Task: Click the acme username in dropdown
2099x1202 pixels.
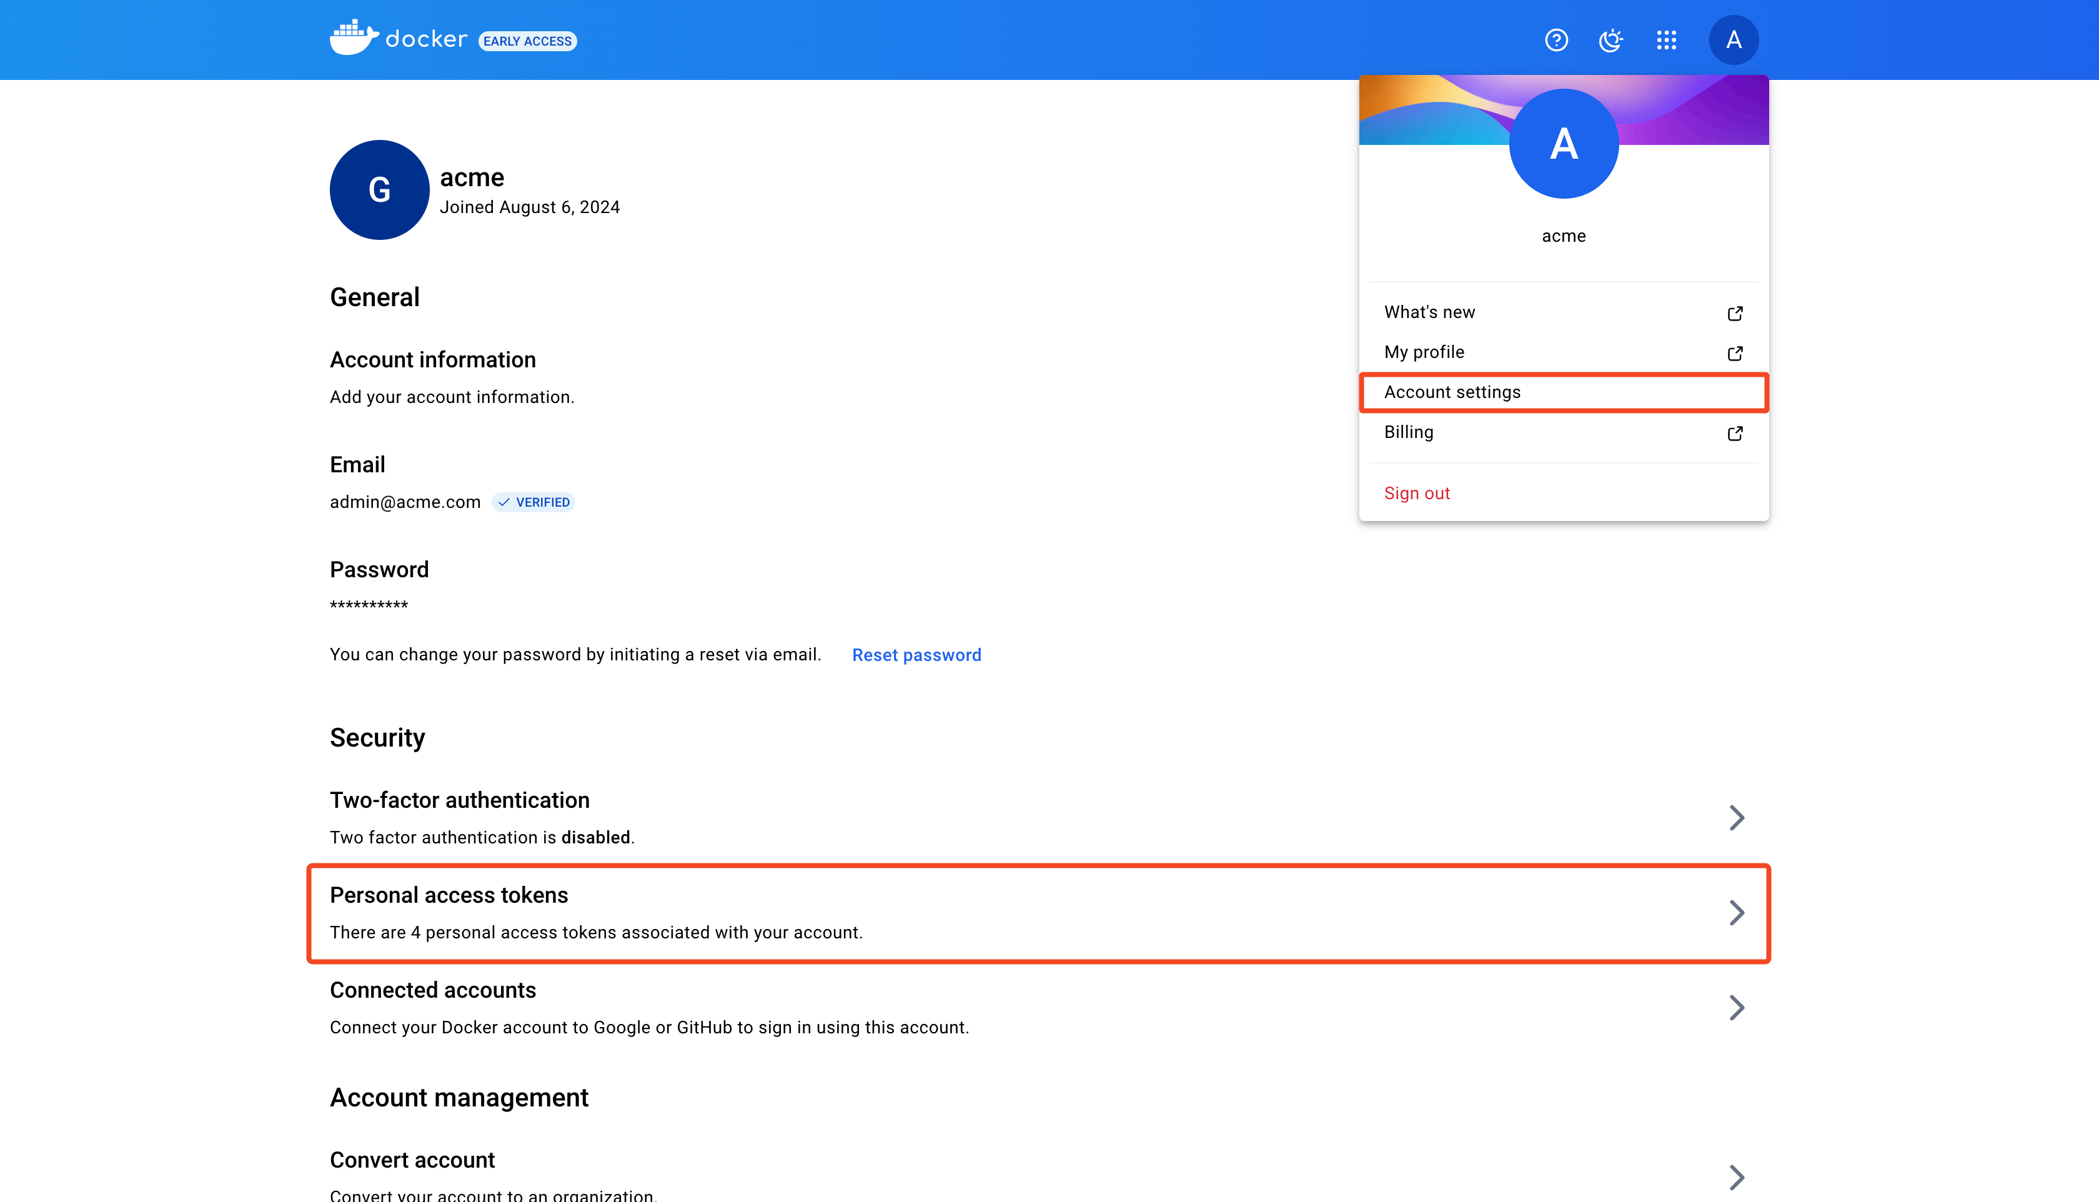Action: (1563, 236)
